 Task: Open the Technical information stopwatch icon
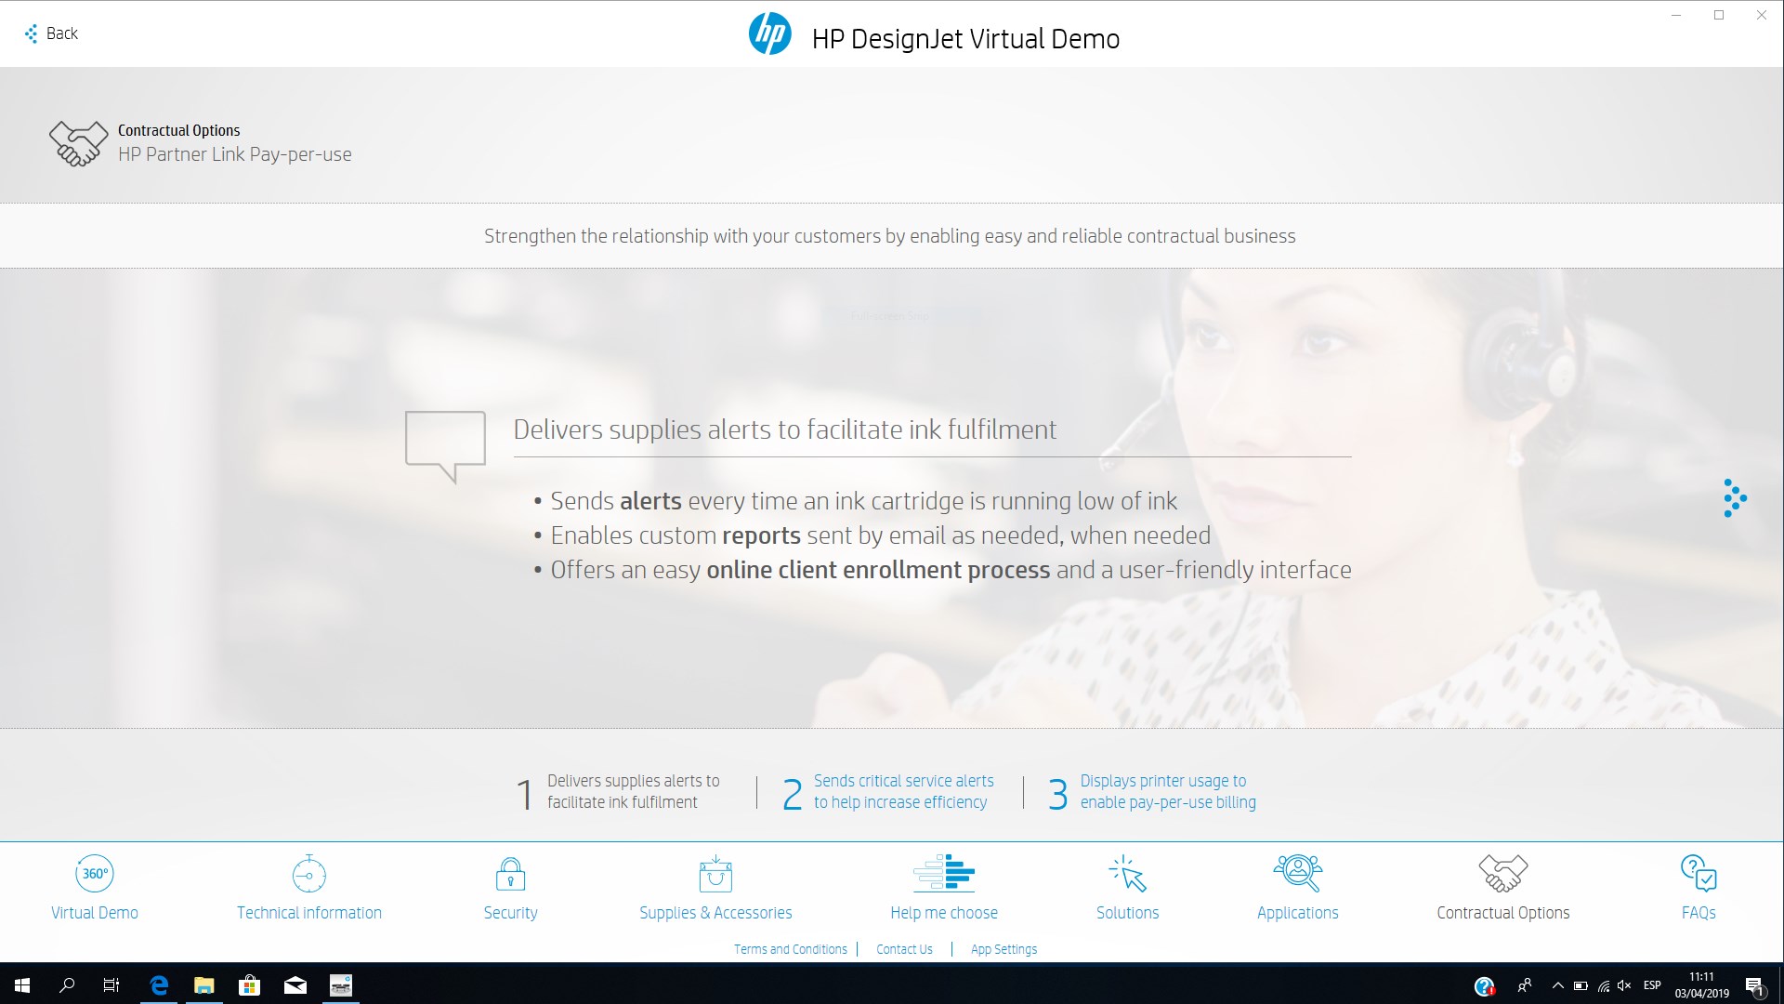pyautogui.click(x=308, y=874)
